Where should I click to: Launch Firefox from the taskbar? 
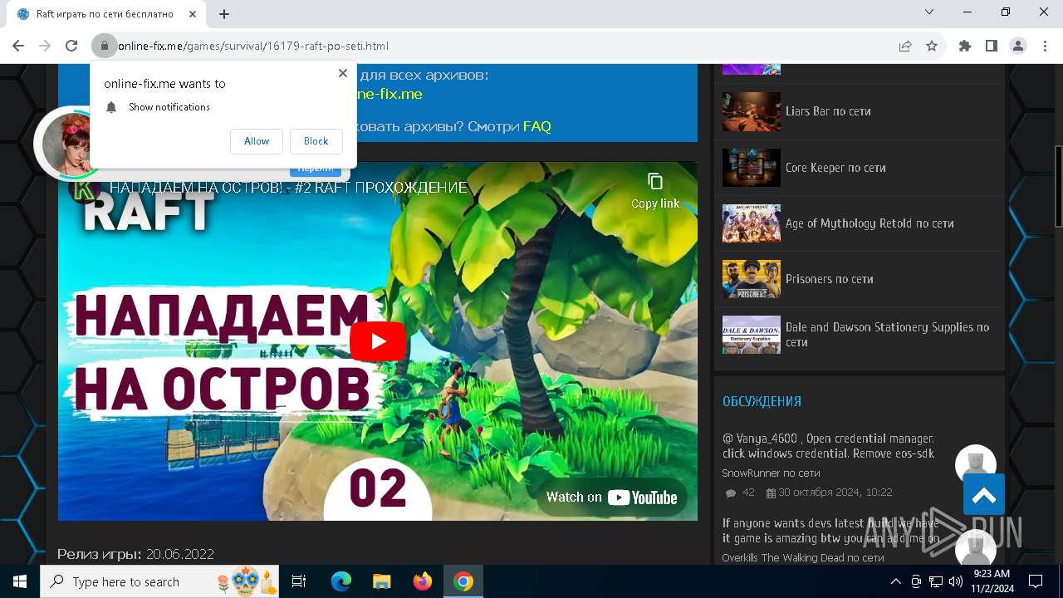coord(423,581)
